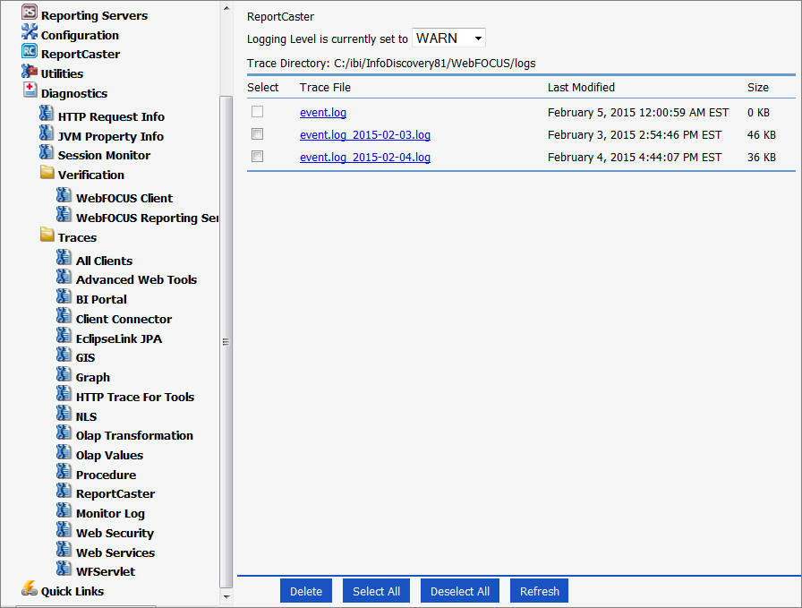This screenshot has width=802, height=608.
Task: Check the event.log checkbox
Action: click(x=257, y=112)
